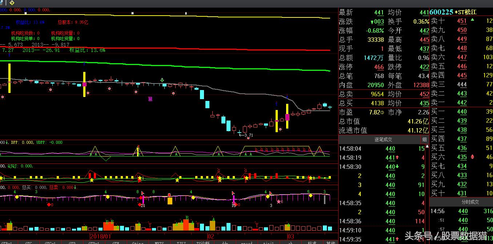
Task: Click the 总额 1472万 value
Action: coord(374,58)
